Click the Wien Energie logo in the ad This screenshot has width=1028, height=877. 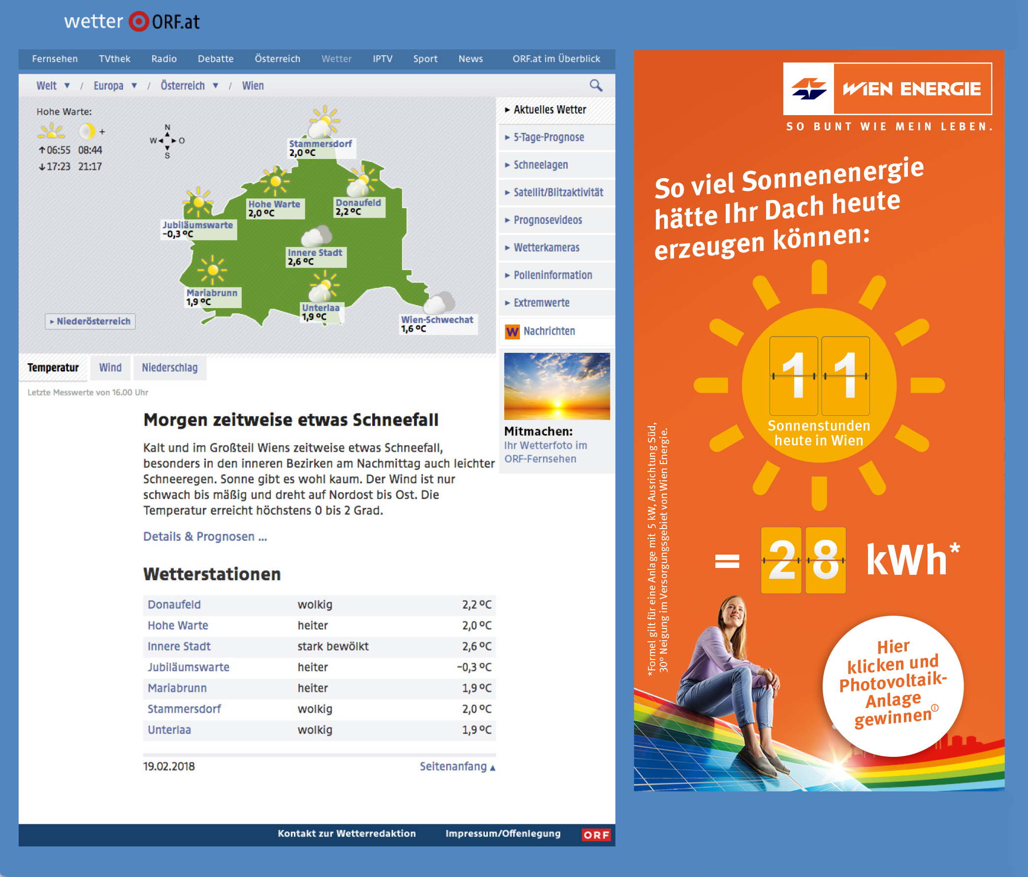click(887, 89)
